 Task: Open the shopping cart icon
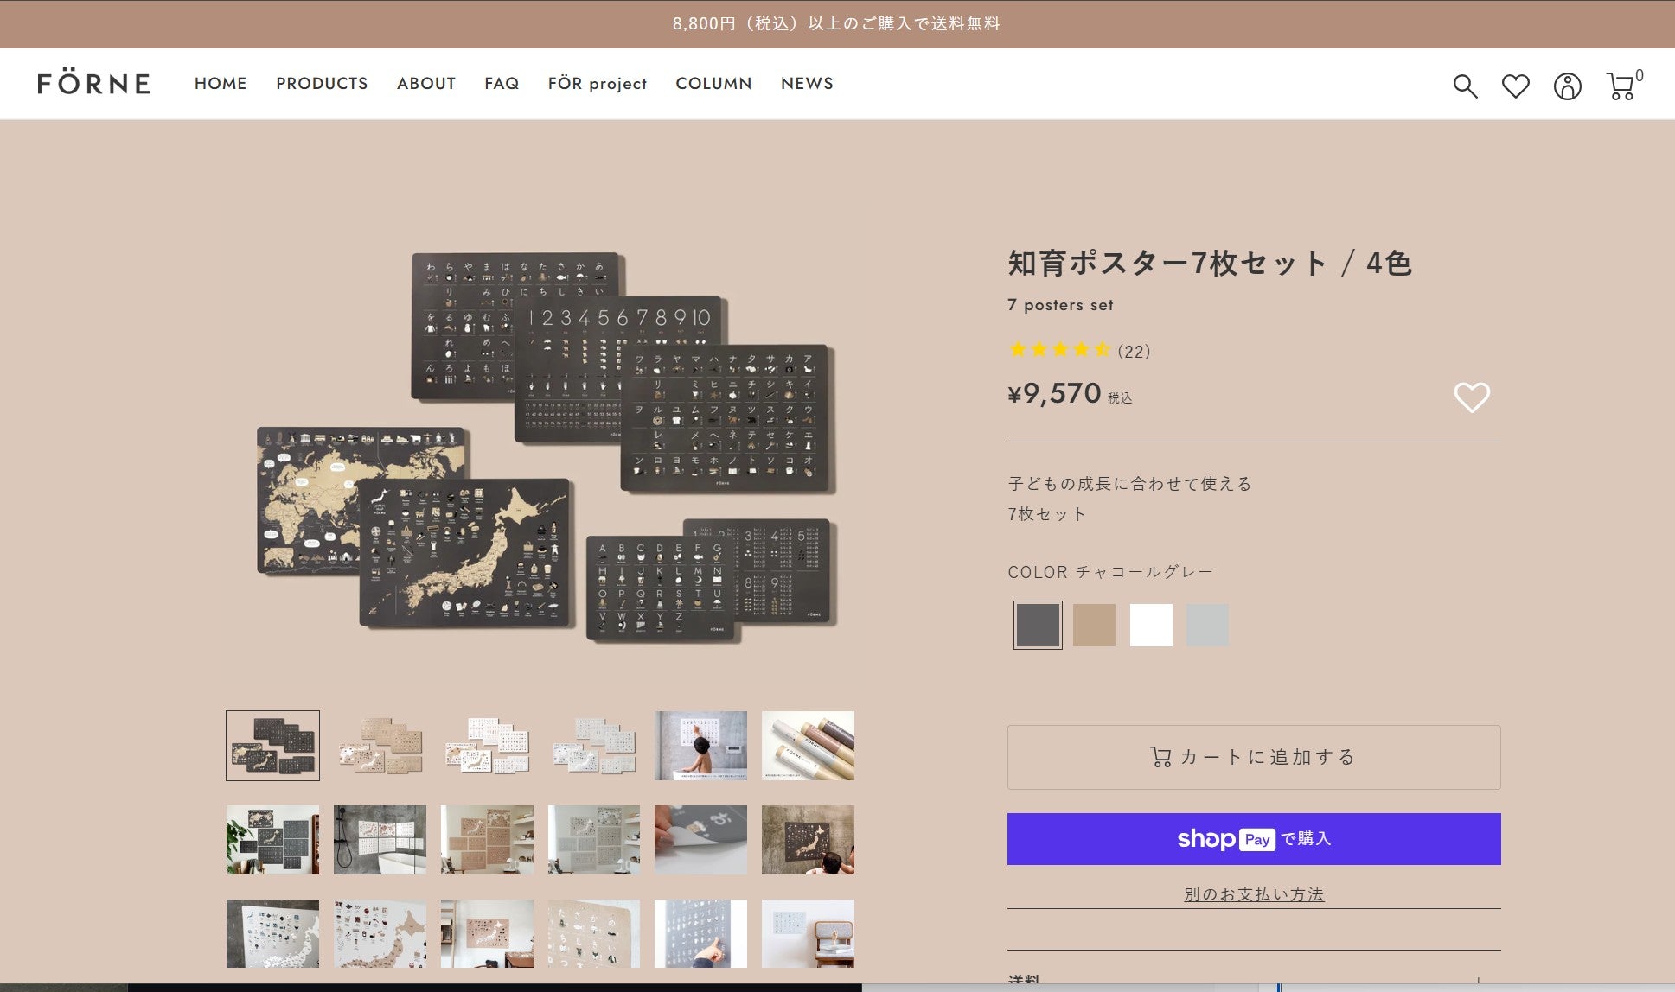[1621, 86]
